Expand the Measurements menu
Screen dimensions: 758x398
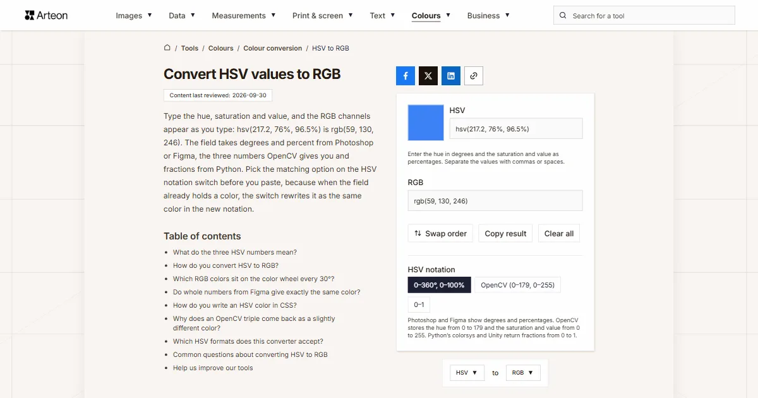click(x=244, y=16)
